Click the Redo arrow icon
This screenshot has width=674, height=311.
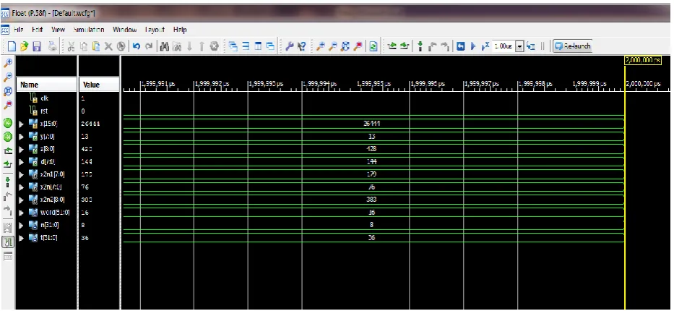[x=149, y=46]
